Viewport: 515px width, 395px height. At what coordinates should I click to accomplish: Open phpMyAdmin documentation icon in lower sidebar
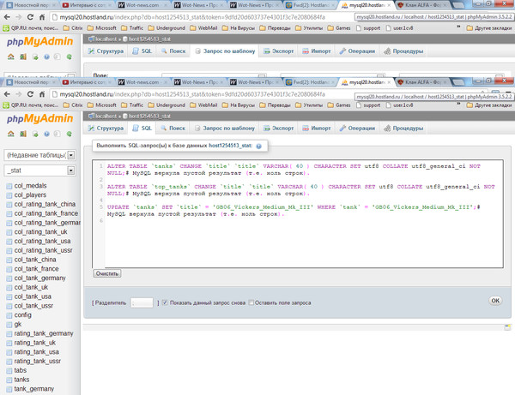[x=46, y=134]
